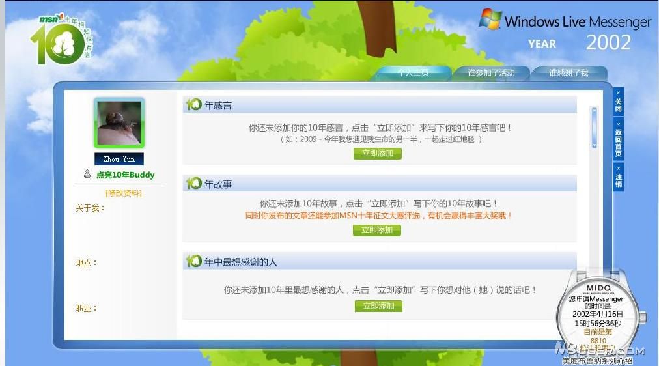Click 立即添加 under 年感言
Image resolution: width=659 pixels, height=366 pixels.
tap(377, 154)
